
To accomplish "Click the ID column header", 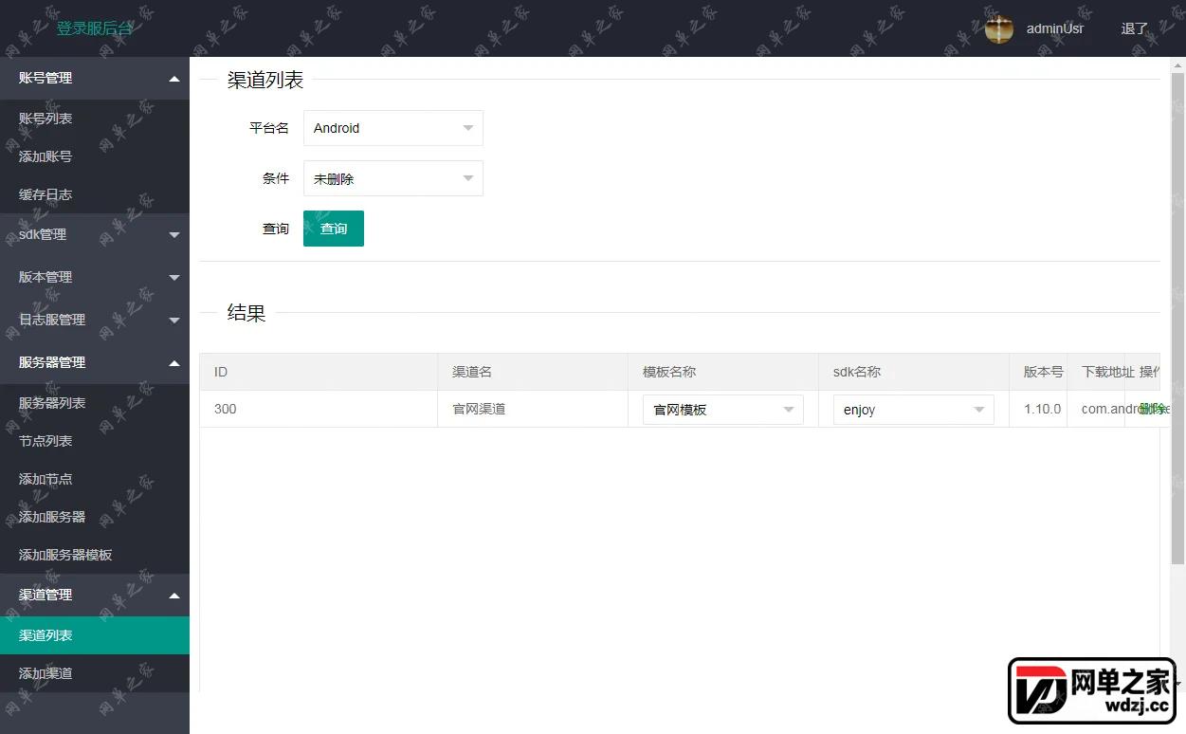I will click(x=319, y=372).
